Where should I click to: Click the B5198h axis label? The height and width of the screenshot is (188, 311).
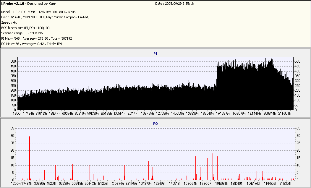pyautogui.click(x=106, y=114)
